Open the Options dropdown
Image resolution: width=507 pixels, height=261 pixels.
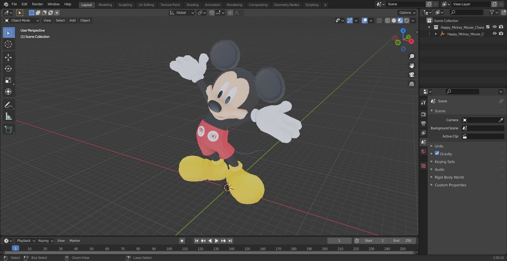407,13
